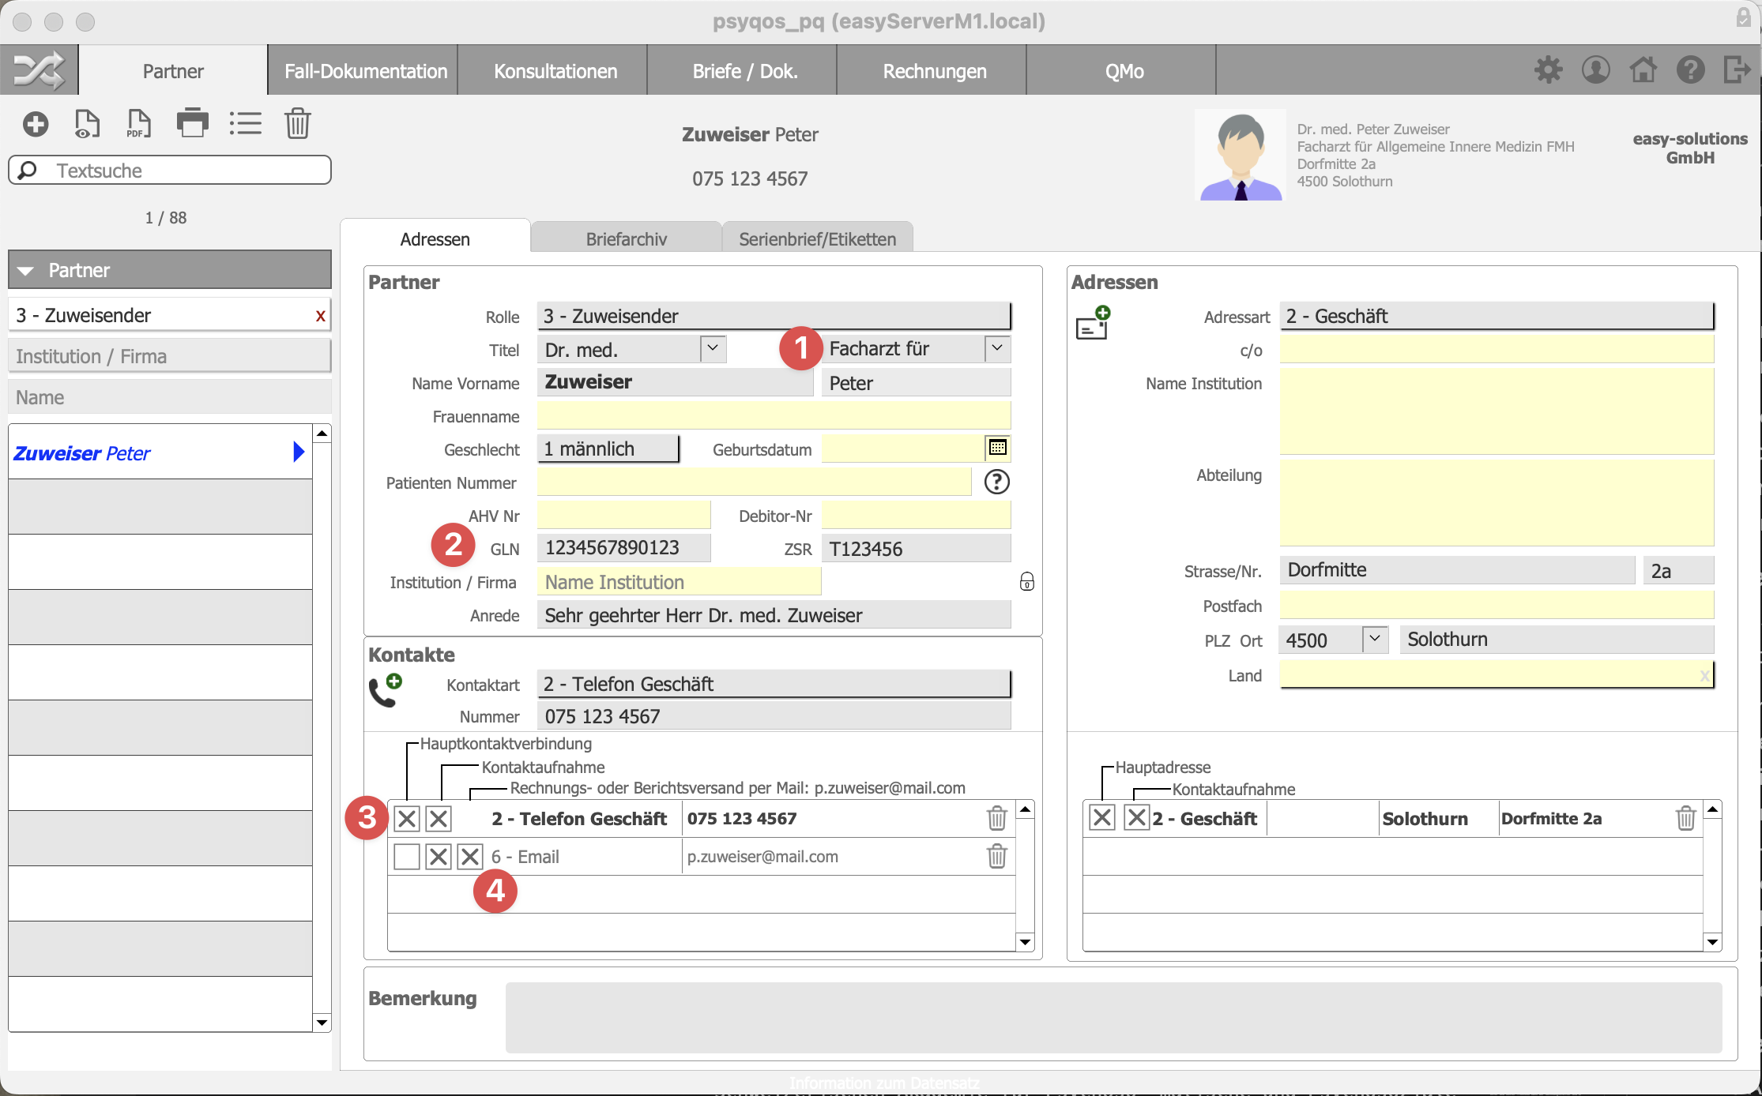The width and height of the screenshot is (1762, 1096).
Task: Open the Geburtsdatum calendar picker
Action: tap(997, 448)
